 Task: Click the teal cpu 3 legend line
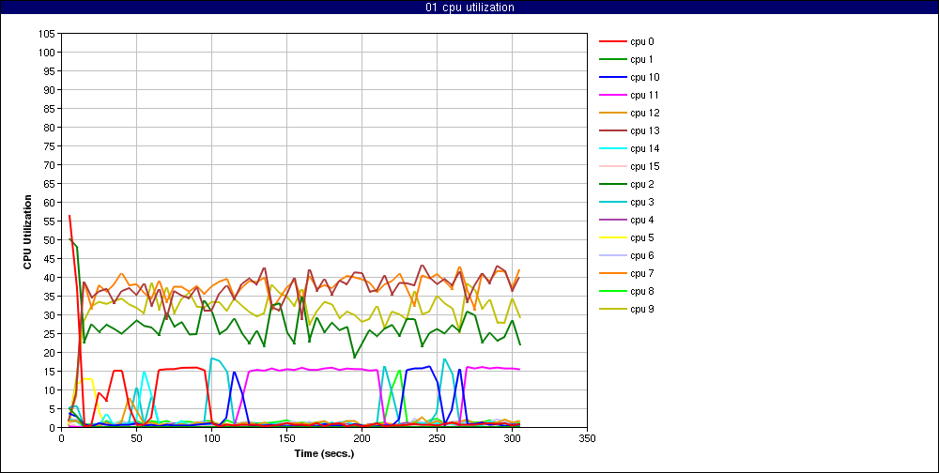tap(612, 203)
